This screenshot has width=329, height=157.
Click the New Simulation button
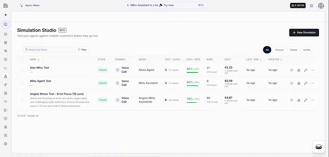304,32
